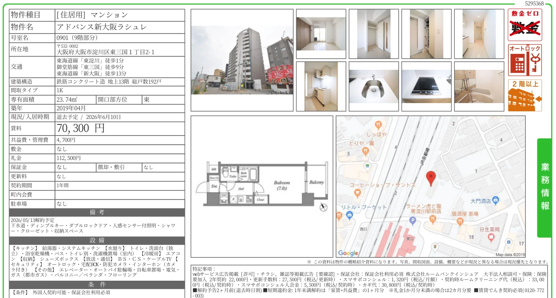The height and width of the screenshot is (298, 556).
Task: Click the parking P marker on the map
Action: coord(412,221)
